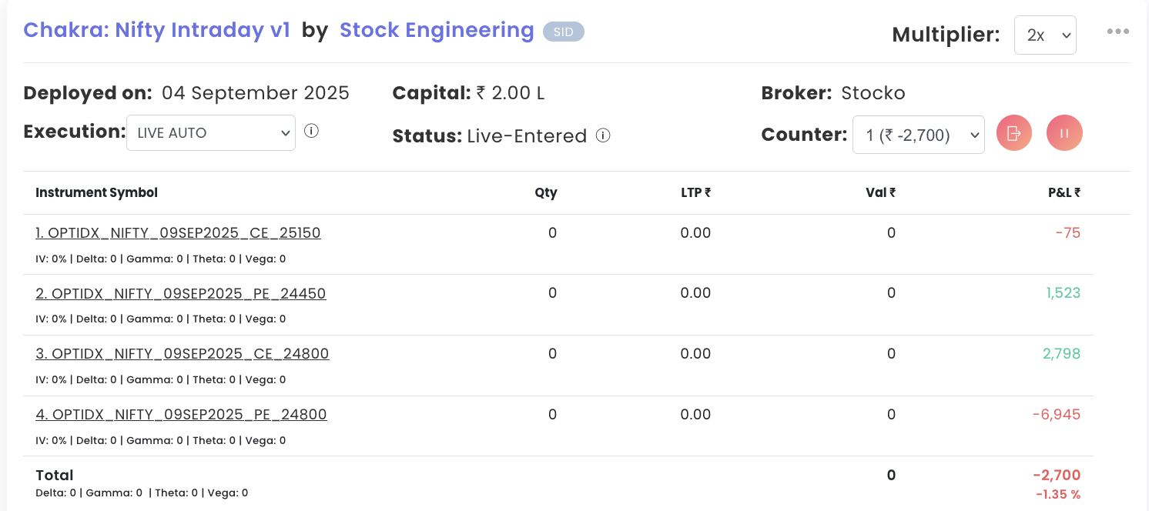Expand the LIVE AUTO execution dropdown
The height and width of the screenshot is (511, 1149).
coord(211,132)
